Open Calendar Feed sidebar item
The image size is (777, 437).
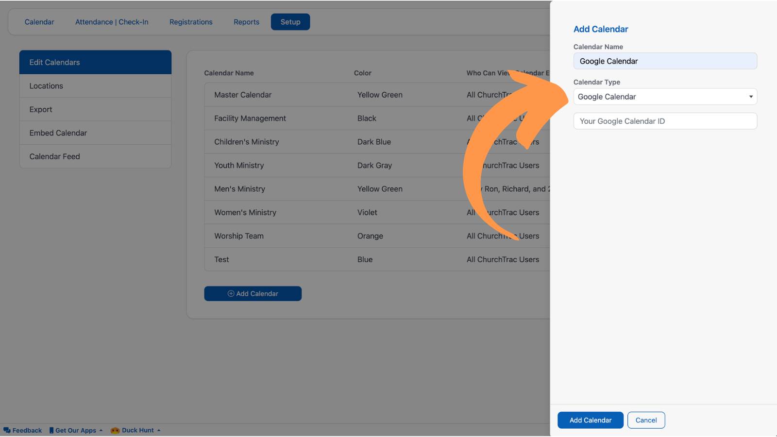coord(95,156)
